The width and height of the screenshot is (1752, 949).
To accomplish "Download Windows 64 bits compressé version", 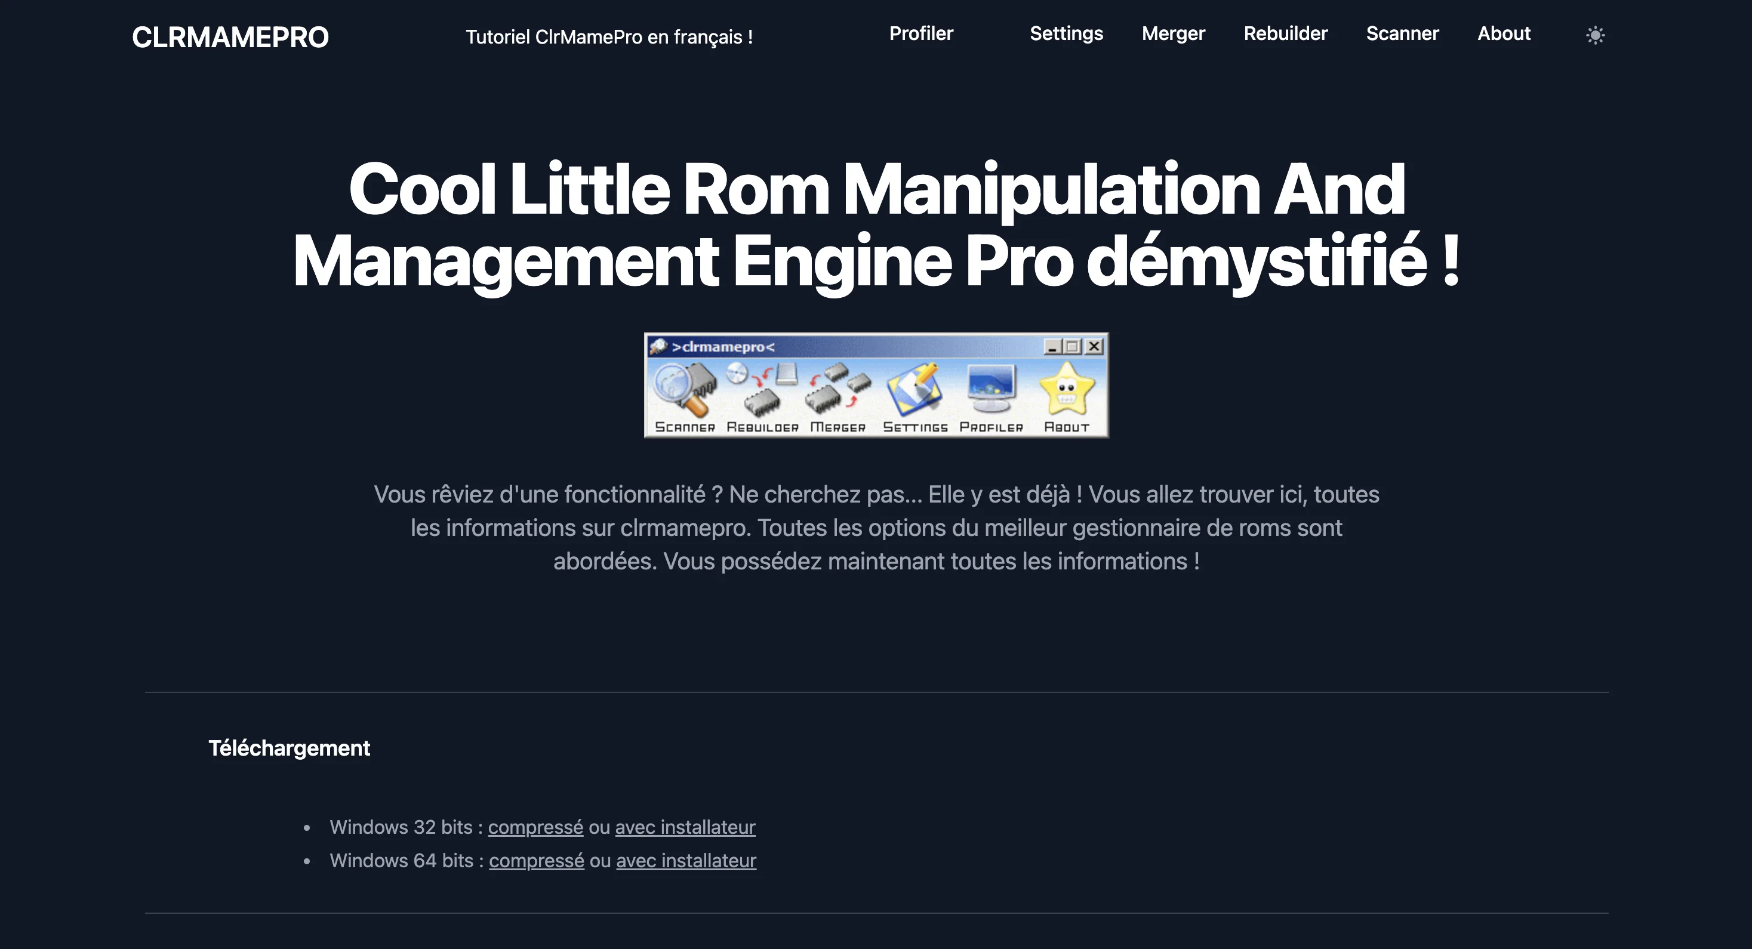I will click(x=536, y=860).
